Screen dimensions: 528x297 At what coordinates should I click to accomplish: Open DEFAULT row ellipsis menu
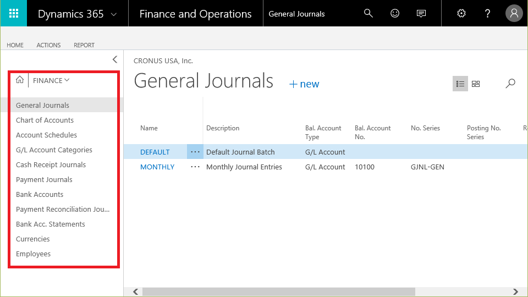pos(195,152)
